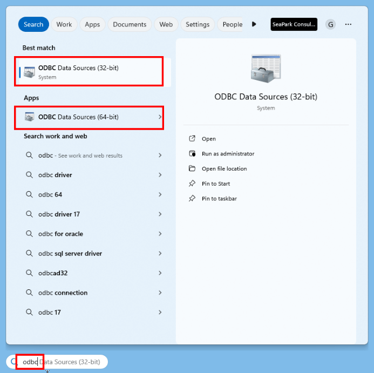Viewport: 374px width, 373px height.
Task: Switch to the Settings filter tab
Action: click(x=198, y=24)
